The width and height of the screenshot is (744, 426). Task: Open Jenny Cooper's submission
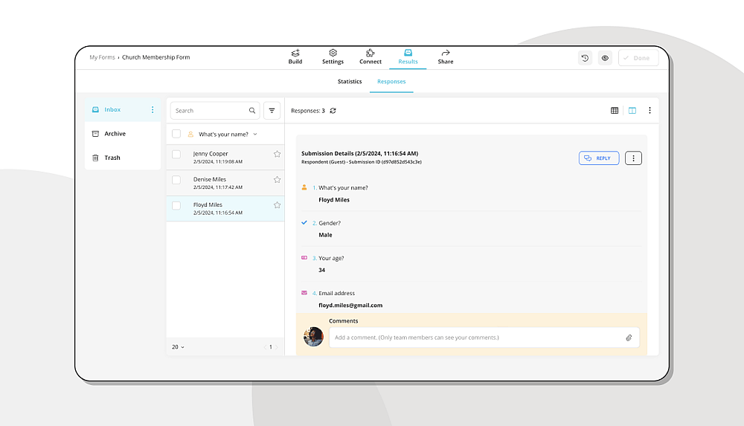point(225,158)
